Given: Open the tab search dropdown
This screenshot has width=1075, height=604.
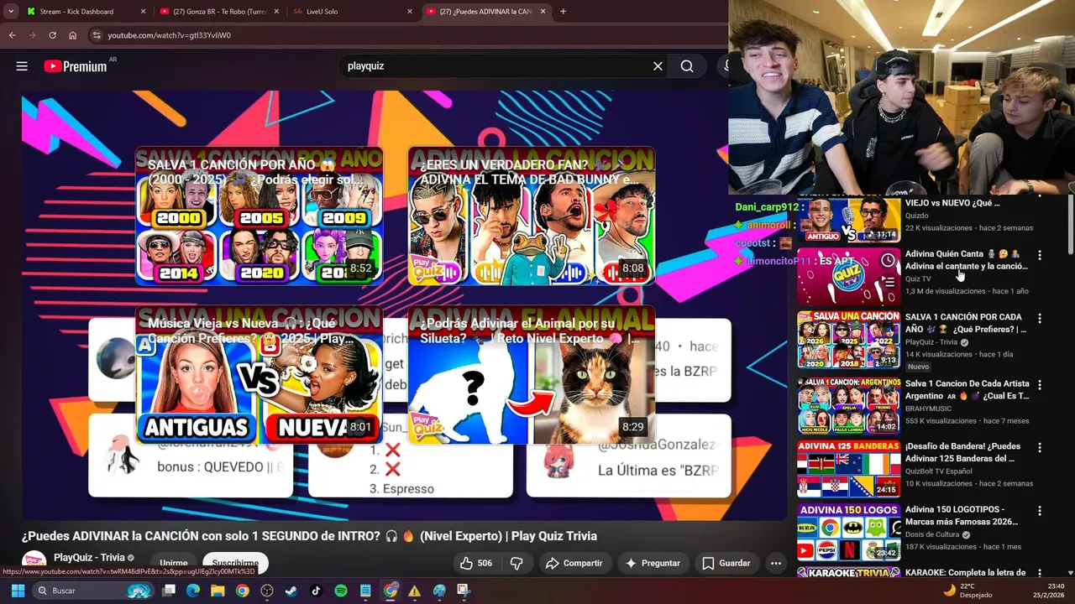Looking at the screenshot, I should [x=11, y=12].
